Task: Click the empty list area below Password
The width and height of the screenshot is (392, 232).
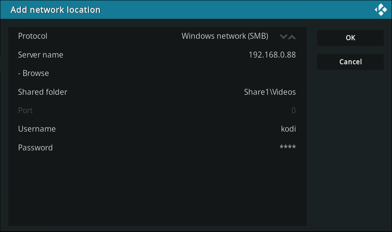Action: pos(157,188)
